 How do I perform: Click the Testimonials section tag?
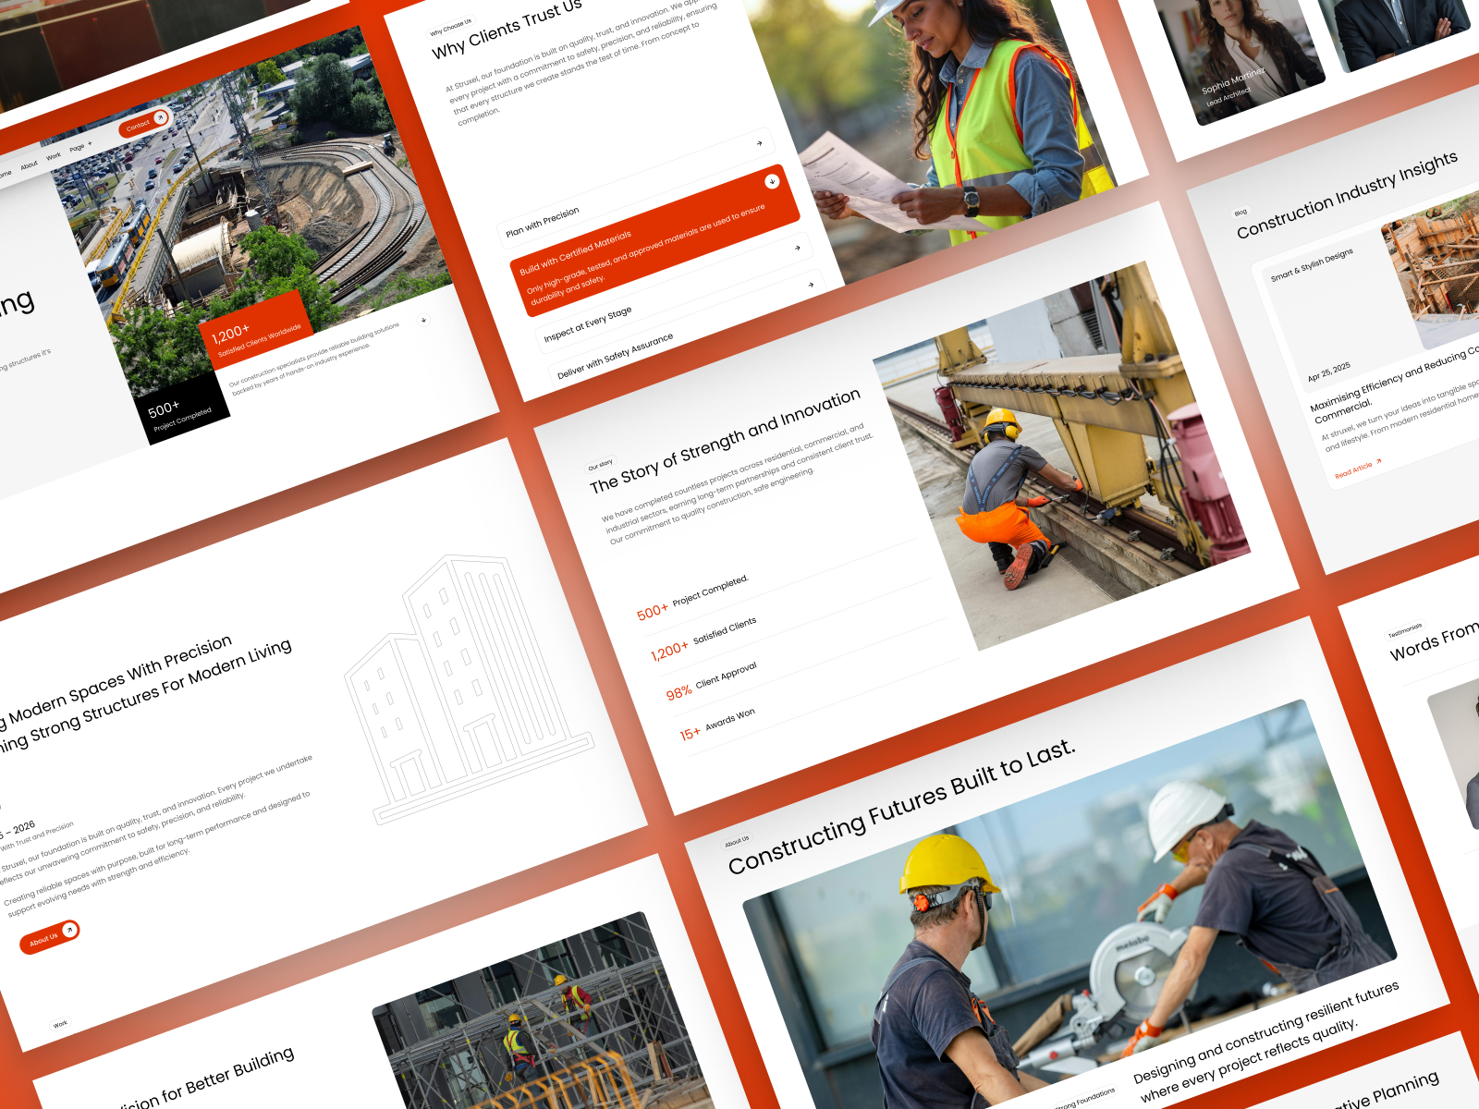click(1405, 630)
